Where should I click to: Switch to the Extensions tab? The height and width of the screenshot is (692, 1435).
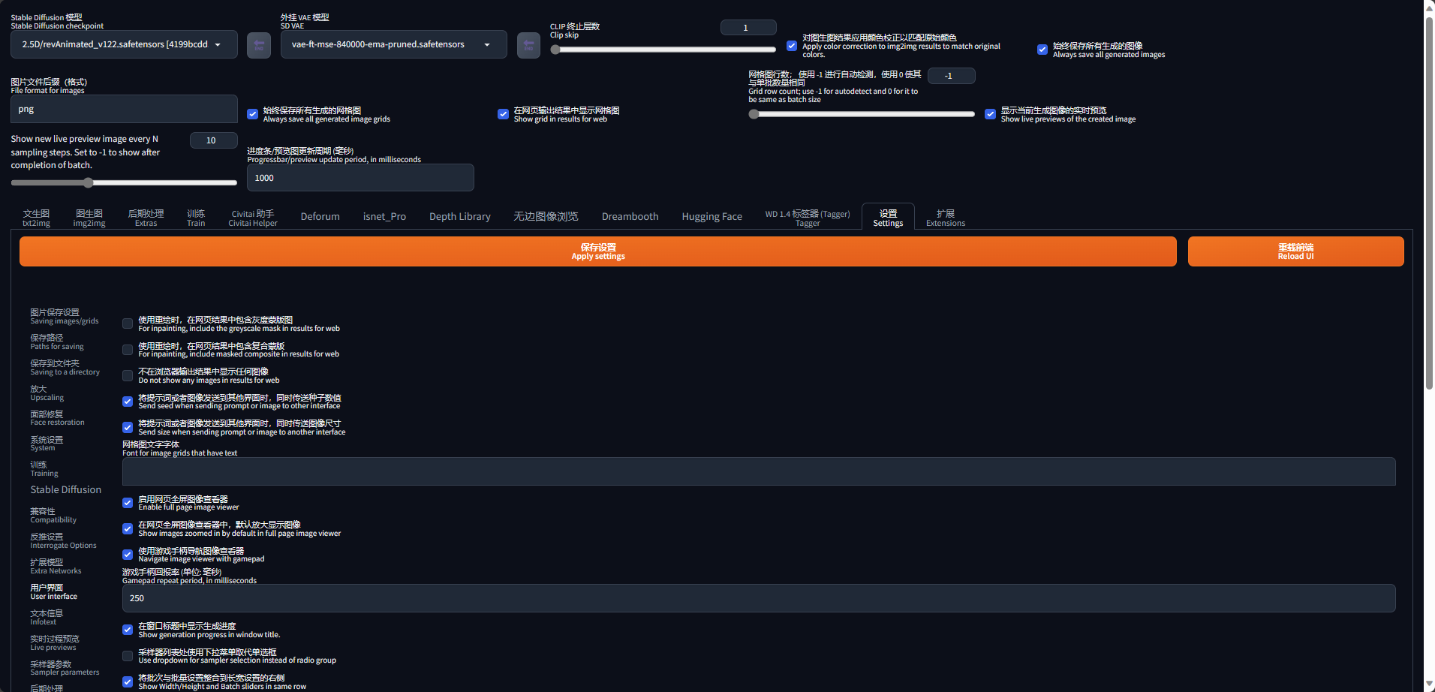point(945,217)
